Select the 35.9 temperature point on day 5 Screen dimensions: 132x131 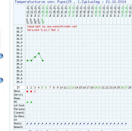click(43, 61)
